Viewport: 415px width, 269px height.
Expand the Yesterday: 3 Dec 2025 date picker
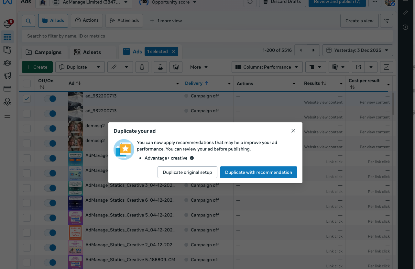tap(357, 50)
